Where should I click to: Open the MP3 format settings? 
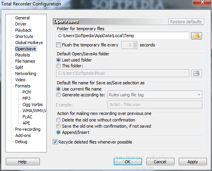(26, 98)
